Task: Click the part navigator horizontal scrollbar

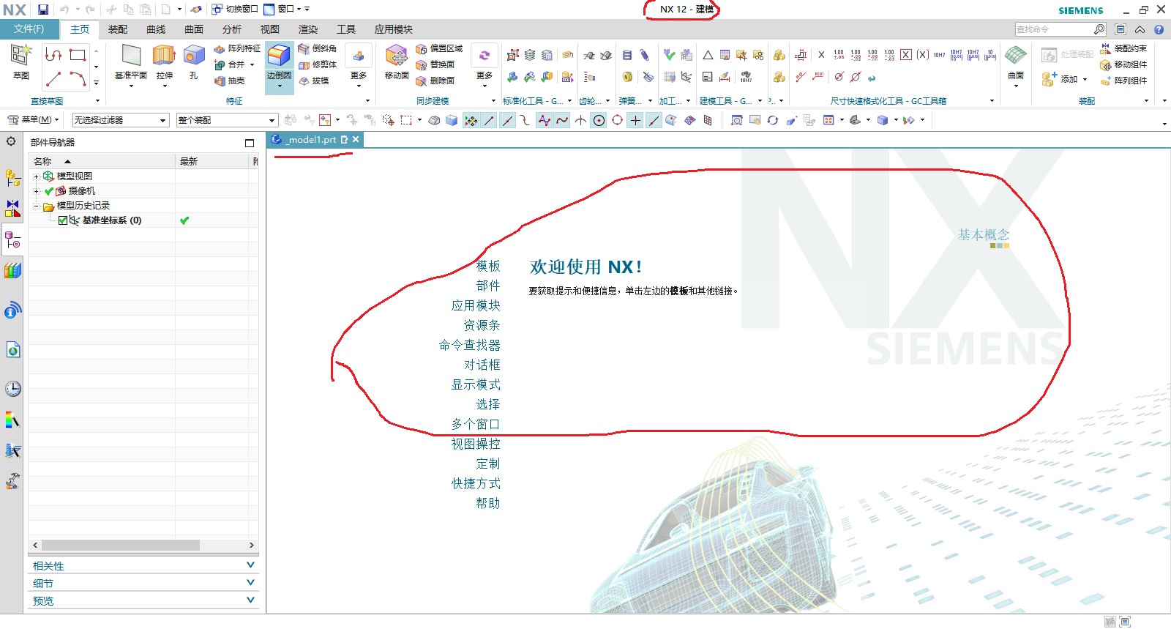Action: point(121,546)
